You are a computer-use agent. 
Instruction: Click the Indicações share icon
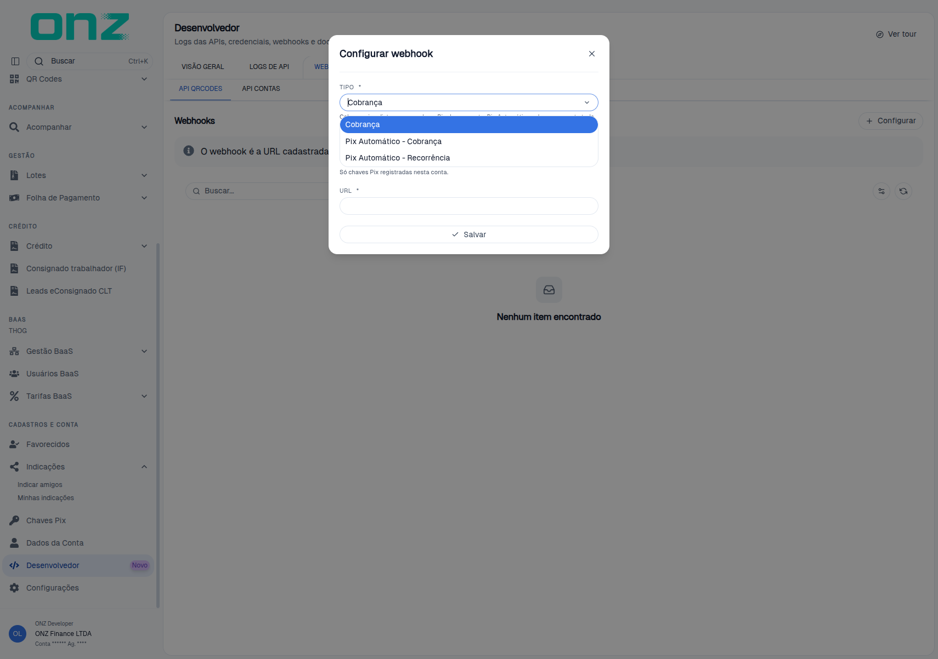pyautogui.click(x=14, y=467)
